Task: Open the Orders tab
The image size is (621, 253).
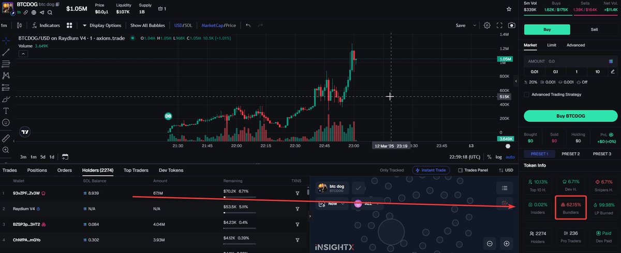Action: 64,170
